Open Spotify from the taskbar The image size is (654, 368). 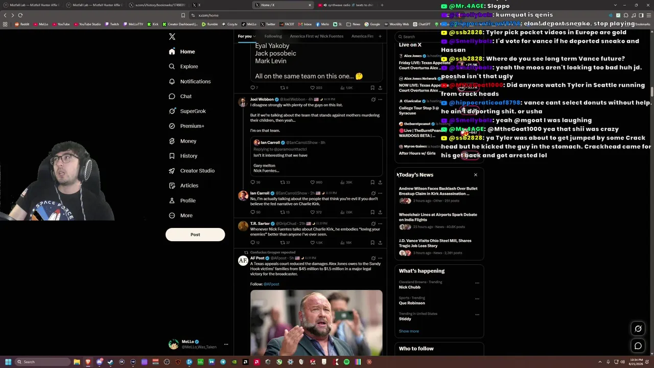point(346,362)
